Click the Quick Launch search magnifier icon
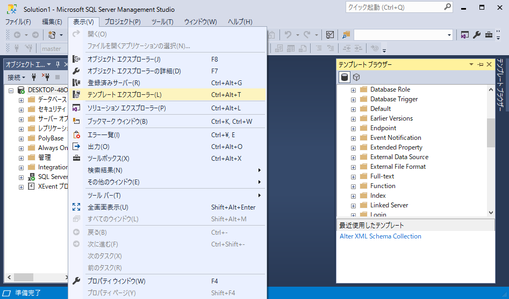Viewport: 509px width, 299px height. (447, 6)
